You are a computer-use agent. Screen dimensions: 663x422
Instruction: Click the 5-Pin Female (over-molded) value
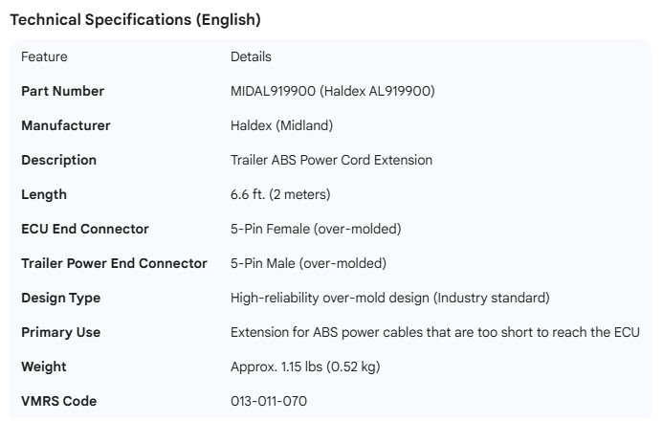316,229
